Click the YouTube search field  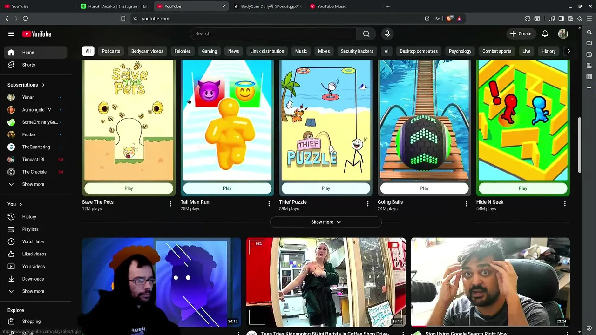coord(273,33)
